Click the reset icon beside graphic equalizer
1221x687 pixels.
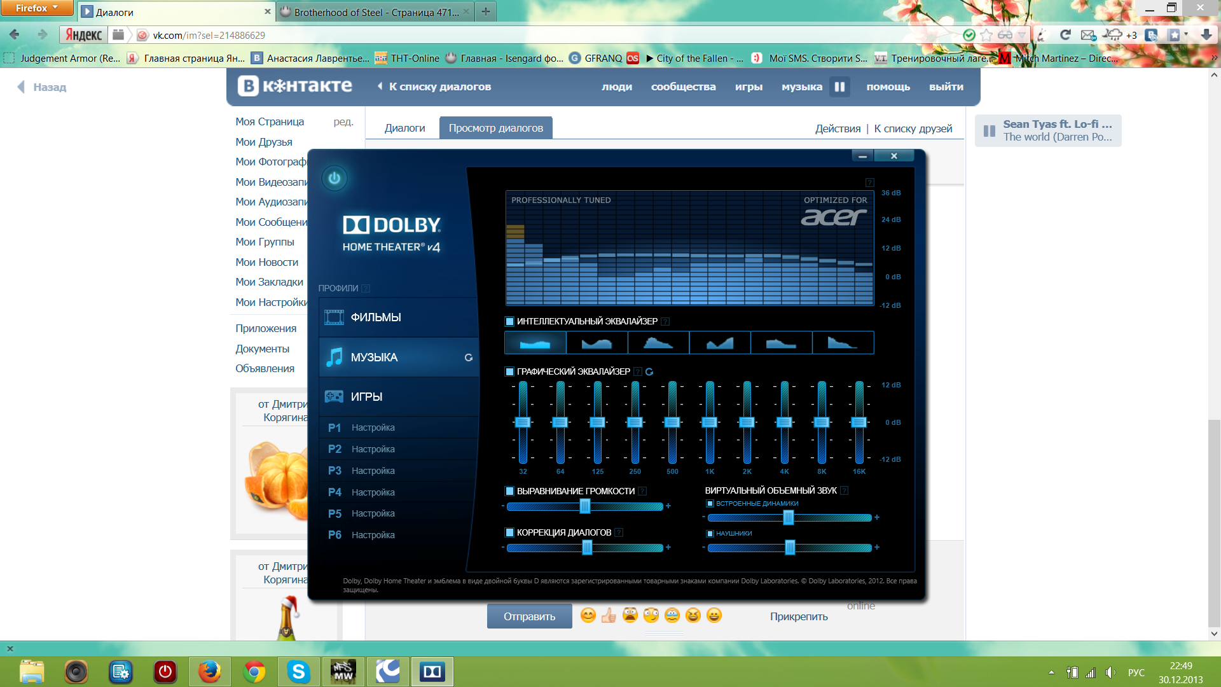pos(649,371)
